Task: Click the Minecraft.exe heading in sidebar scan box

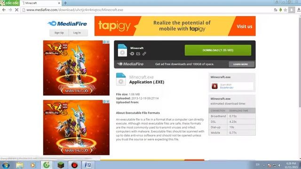Action: pyautogui.click(x=221, y=77)
